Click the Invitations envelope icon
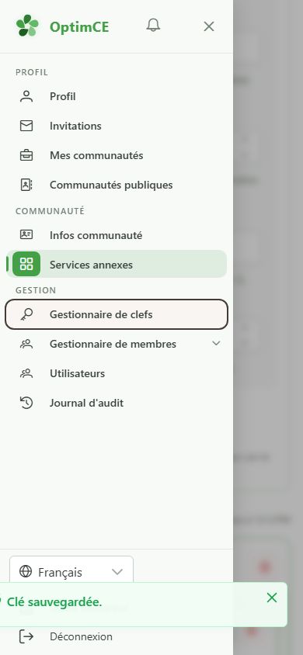The image size is (303, 655). coord(26,126)
